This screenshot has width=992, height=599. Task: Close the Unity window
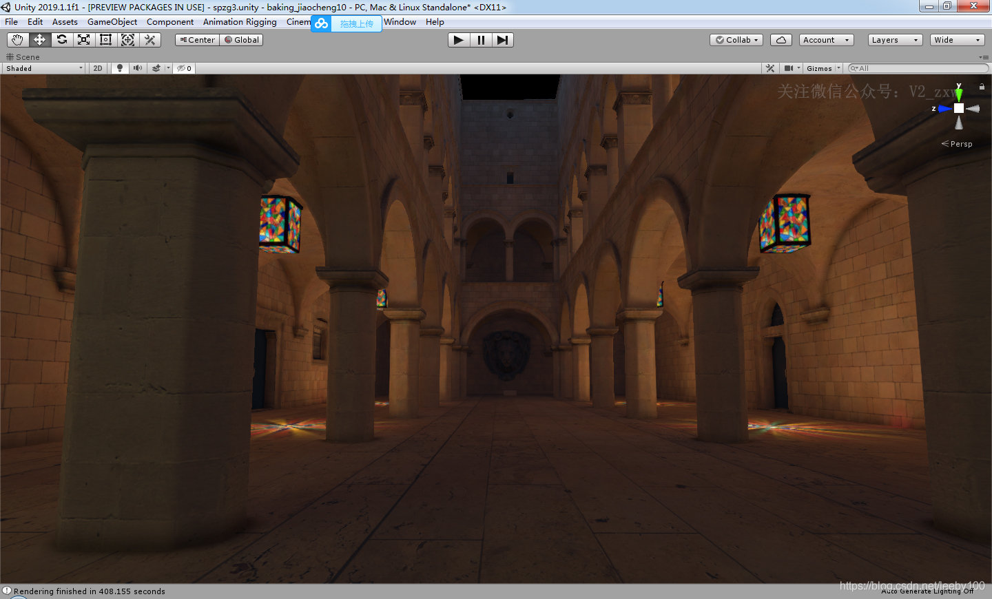(974, 6)
